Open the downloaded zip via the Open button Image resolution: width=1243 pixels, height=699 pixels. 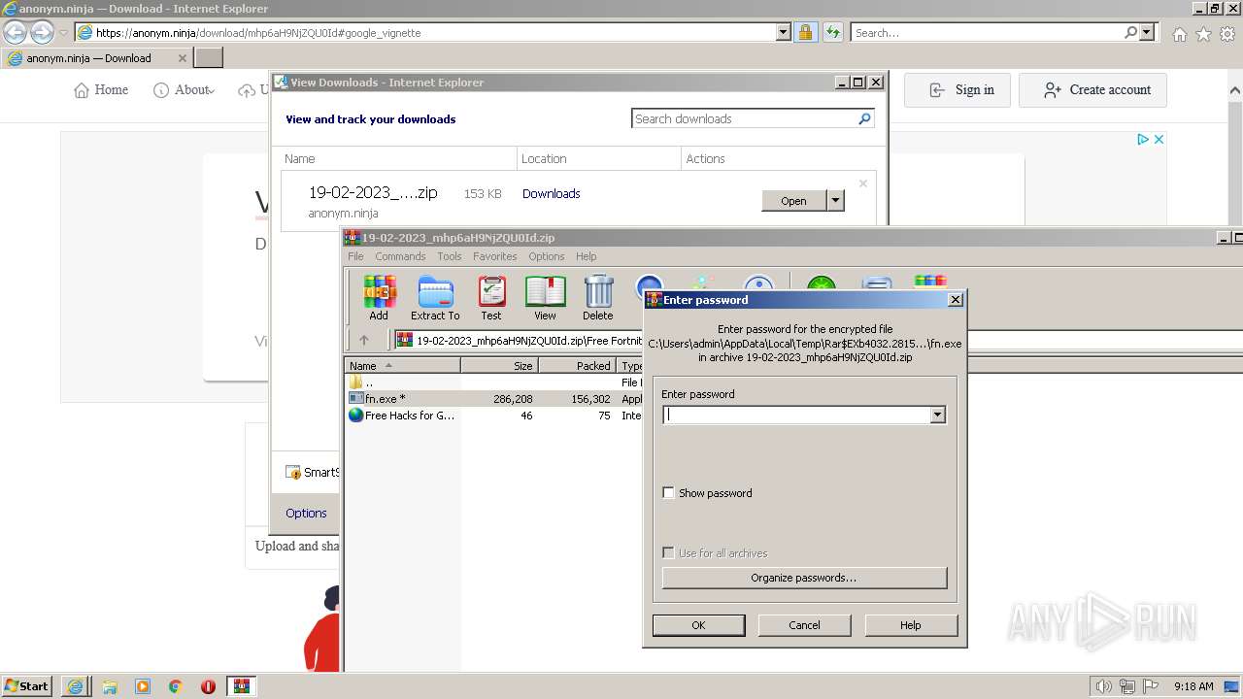point(793,201)
